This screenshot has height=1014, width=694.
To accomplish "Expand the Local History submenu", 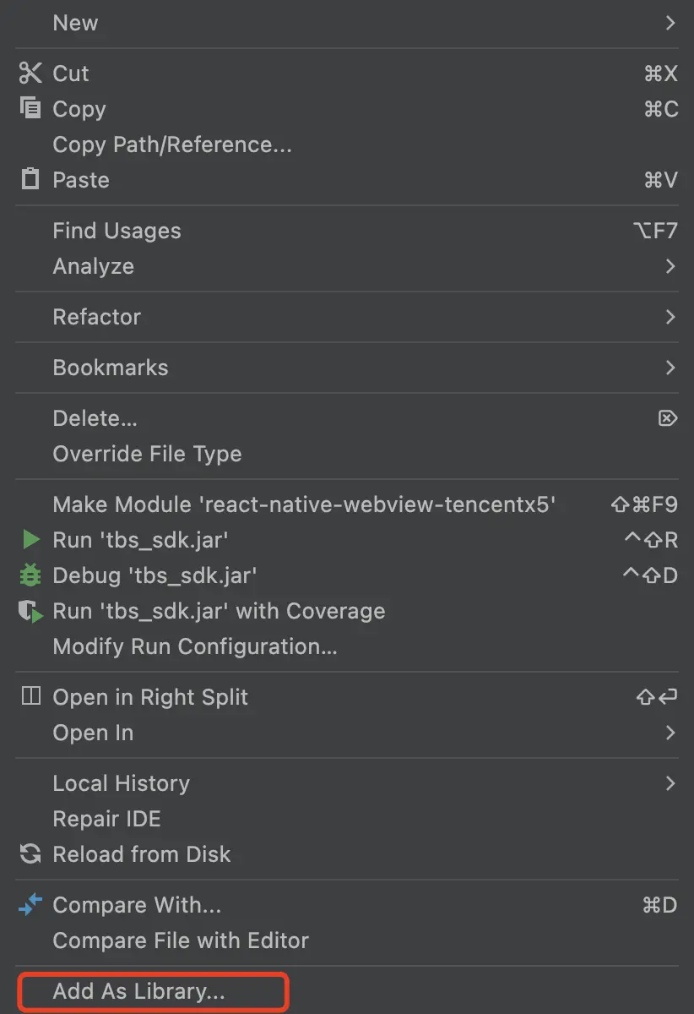I will (x=670, y=783).
